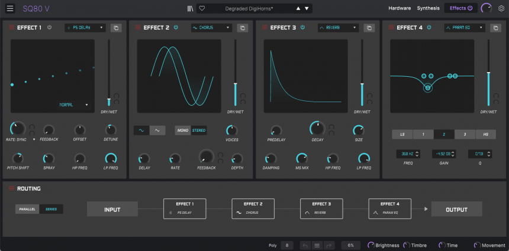Toggle Effect 3 power button

tap(302, 27)
